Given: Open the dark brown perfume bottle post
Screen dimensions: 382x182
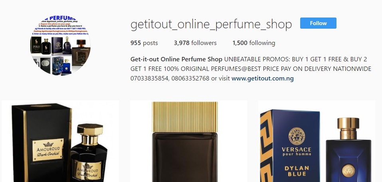Looking at the screenshot, I should coord(188,141).
